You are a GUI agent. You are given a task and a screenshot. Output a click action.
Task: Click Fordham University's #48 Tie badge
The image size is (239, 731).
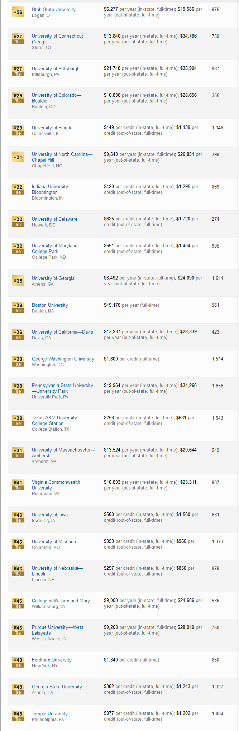click(18, 662)
